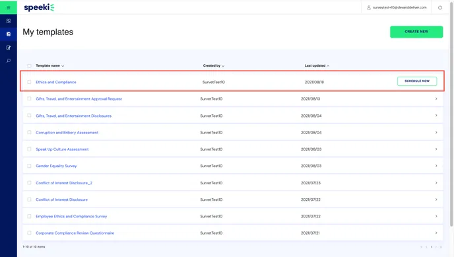
Task: Sort by Template name column
Action: coord(49,66)
